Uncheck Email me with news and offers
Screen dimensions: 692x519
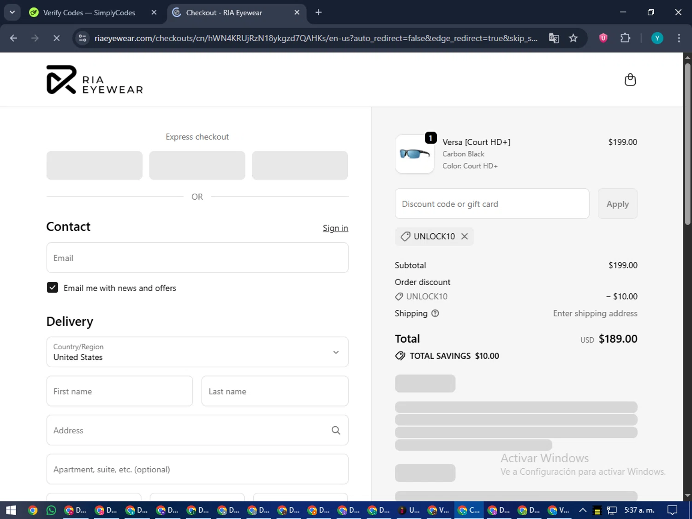pyautogui.click(x=53, y=288)
